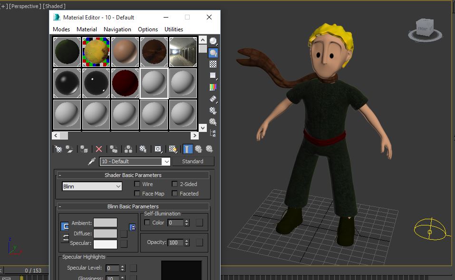Click the Get Material icon
Image resolution: width=455 pixels, height=280 pixels.
[58, 149]
